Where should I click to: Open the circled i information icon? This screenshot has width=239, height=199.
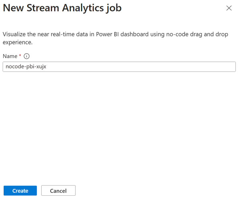[x=26, y=56]
